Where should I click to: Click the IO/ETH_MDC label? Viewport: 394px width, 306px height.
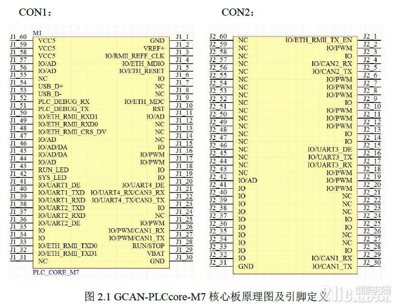point(144,102)
